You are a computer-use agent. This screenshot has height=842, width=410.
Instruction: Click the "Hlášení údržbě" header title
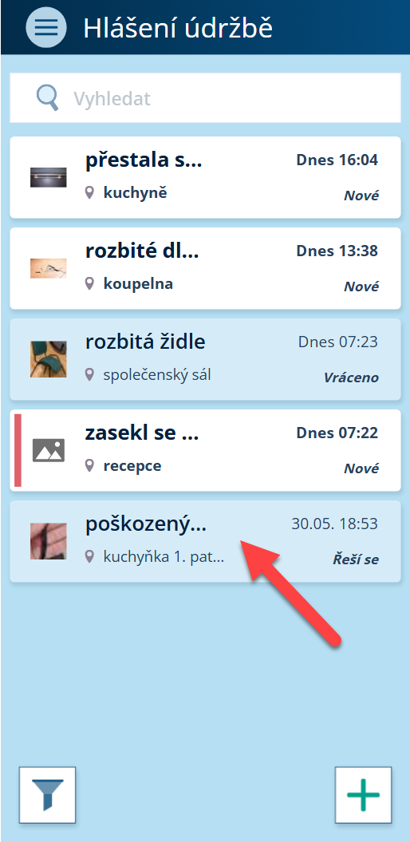(178, 28)
